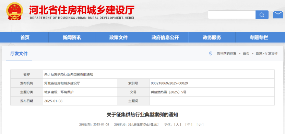Set font size to 中

[189, 124]
